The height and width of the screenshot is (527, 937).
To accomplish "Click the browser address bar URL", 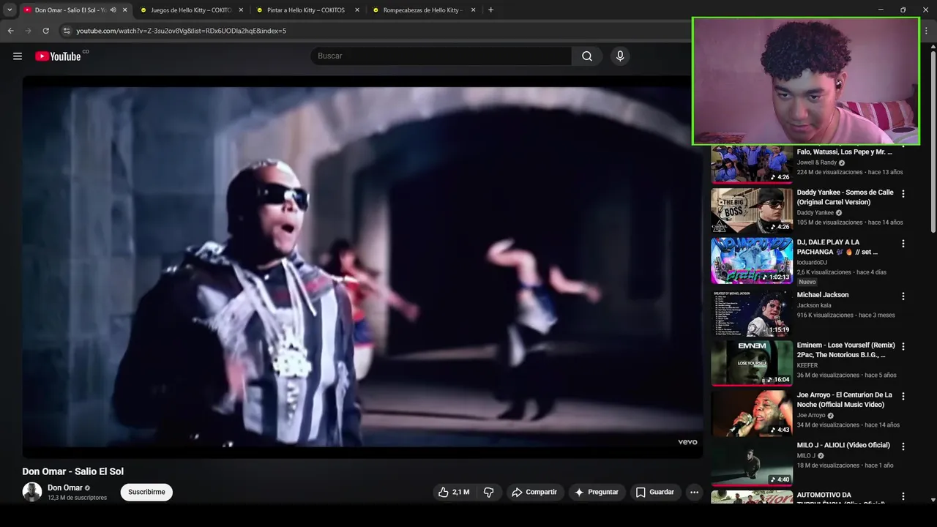I will pyautogui.click(x=181, y=31).
